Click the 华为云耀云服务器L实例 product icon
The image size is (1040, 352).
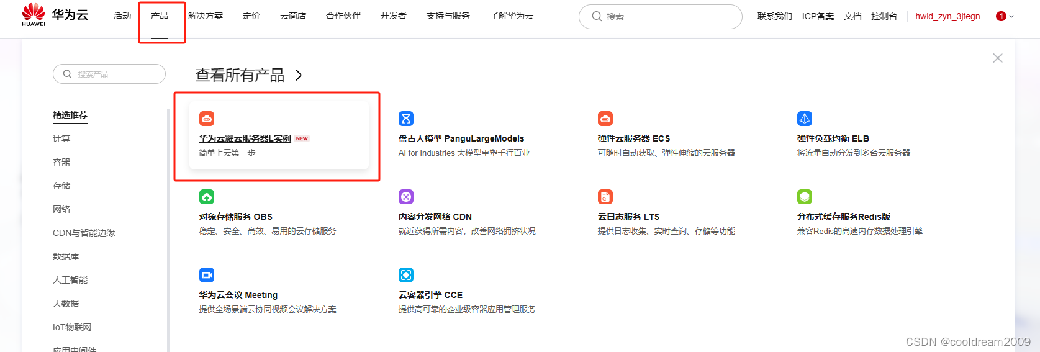tap(207, 118)
